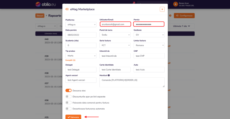Enable Foloseste data comenzii pentru factura
The height and width of the screenshot is (119, 230).
[x=68, y=102]
